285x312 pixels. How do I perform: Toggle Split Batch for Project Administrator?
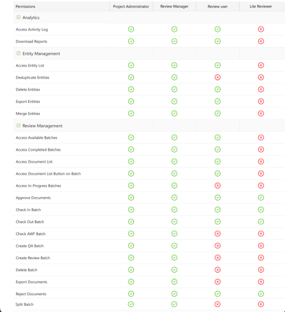(x=131, y=304)
